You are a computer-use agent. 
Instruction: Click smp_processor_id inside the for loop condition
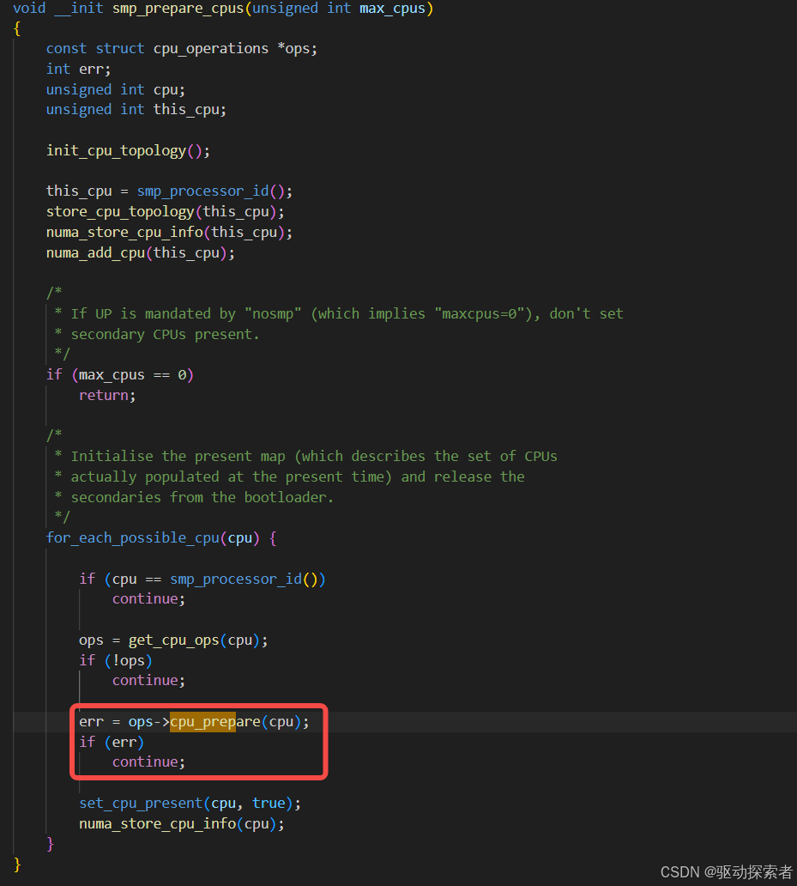[236, 580]
